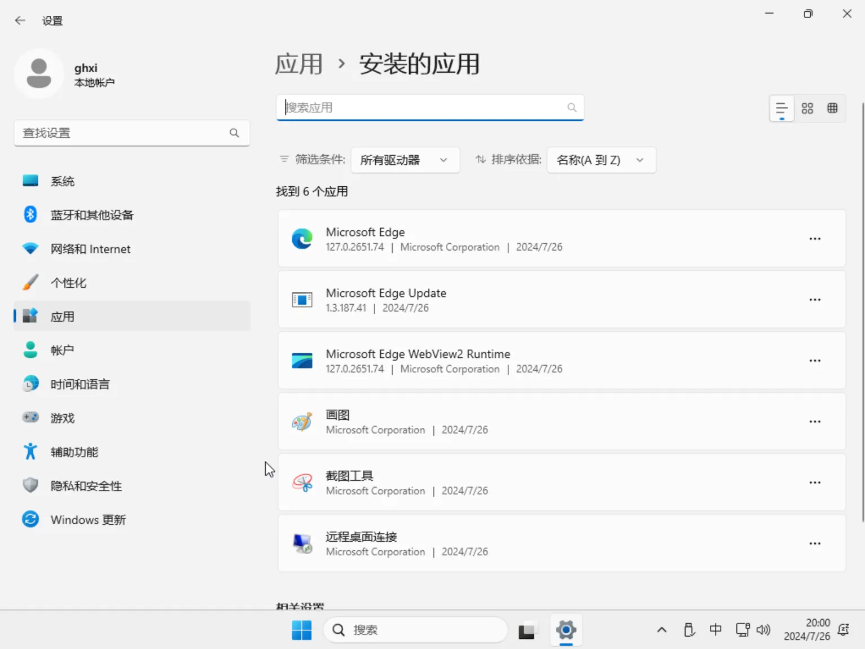Click the speaker icon in system tray
Image resolution: width=865 pixels, height=649 pixels.
(763, 630)
